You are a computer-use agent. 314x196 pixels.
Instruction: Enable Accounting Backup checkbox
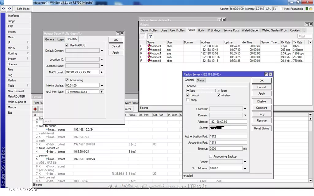[211, 156]
